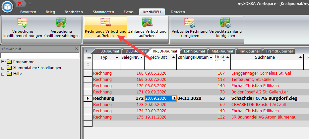Open the Favoriten ribbon tab
309x139 pixels.
pyautogui.click(x=28, y=12)
